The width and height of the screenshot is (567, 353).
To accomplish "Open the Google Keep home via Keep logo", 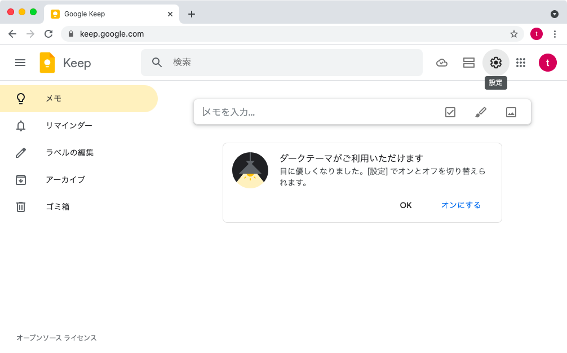I will click(64, 63).
